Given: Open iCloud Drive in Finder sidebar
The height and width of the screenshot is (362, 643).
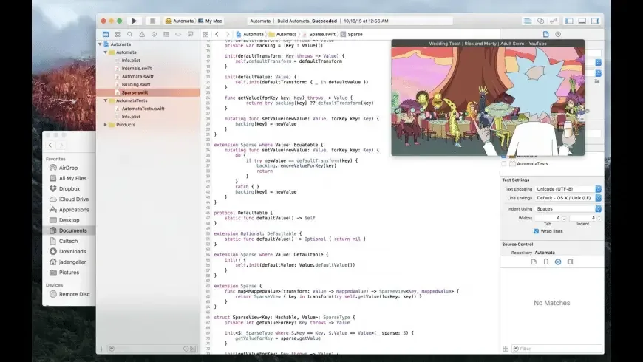Looking at the screenshot, I should pos(74,199).
